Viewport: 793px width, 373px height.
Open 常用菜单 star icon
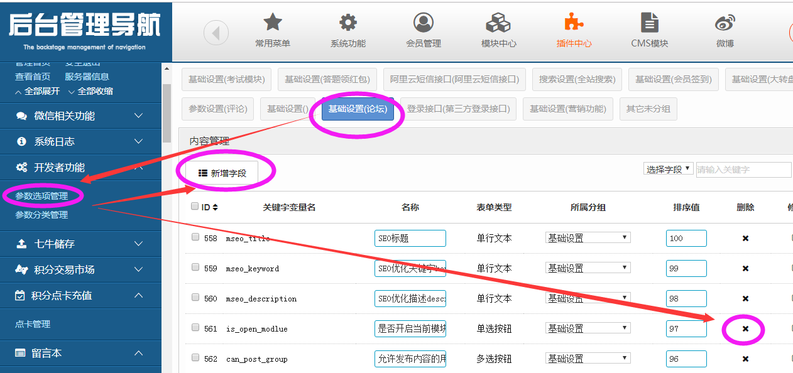point(272,23)
